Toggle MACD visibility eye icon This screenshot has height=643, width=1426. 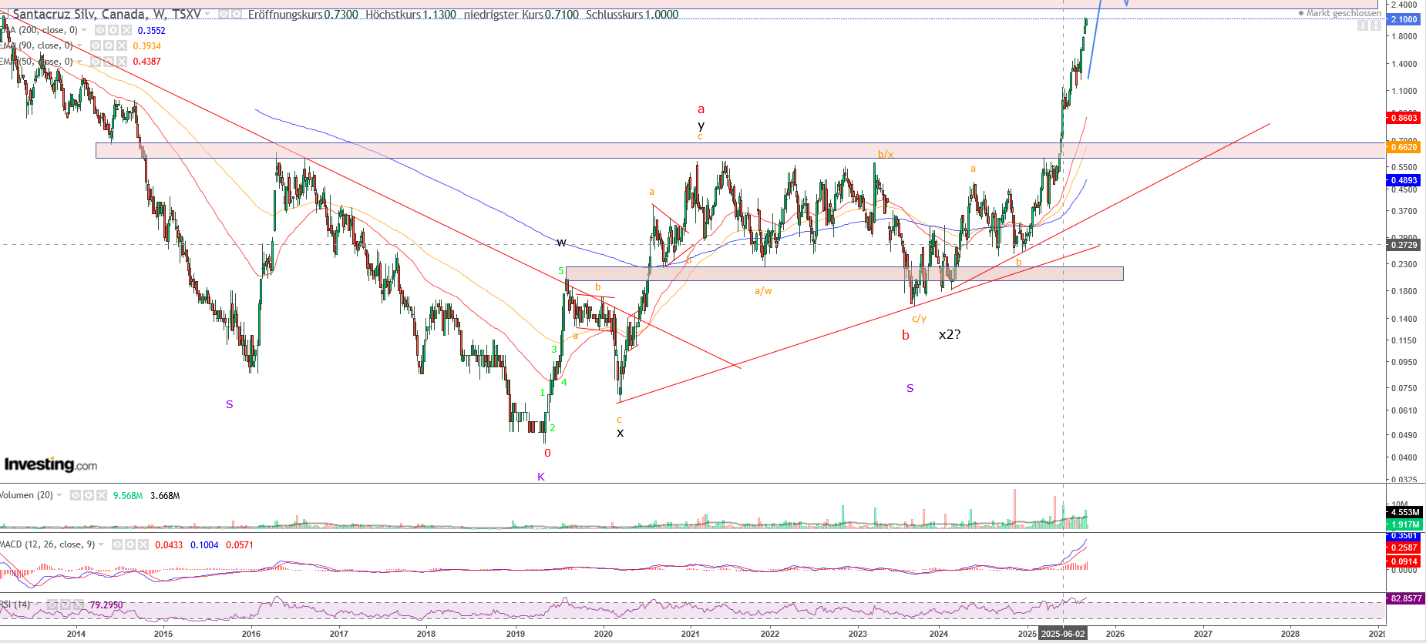coord(117,544)
